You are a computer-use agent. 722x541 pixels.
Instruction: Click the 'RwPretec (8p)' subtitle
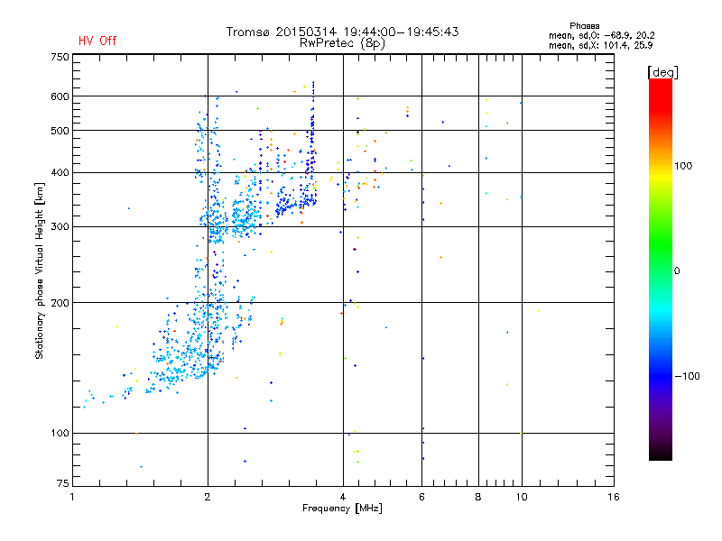click(342, 43)
